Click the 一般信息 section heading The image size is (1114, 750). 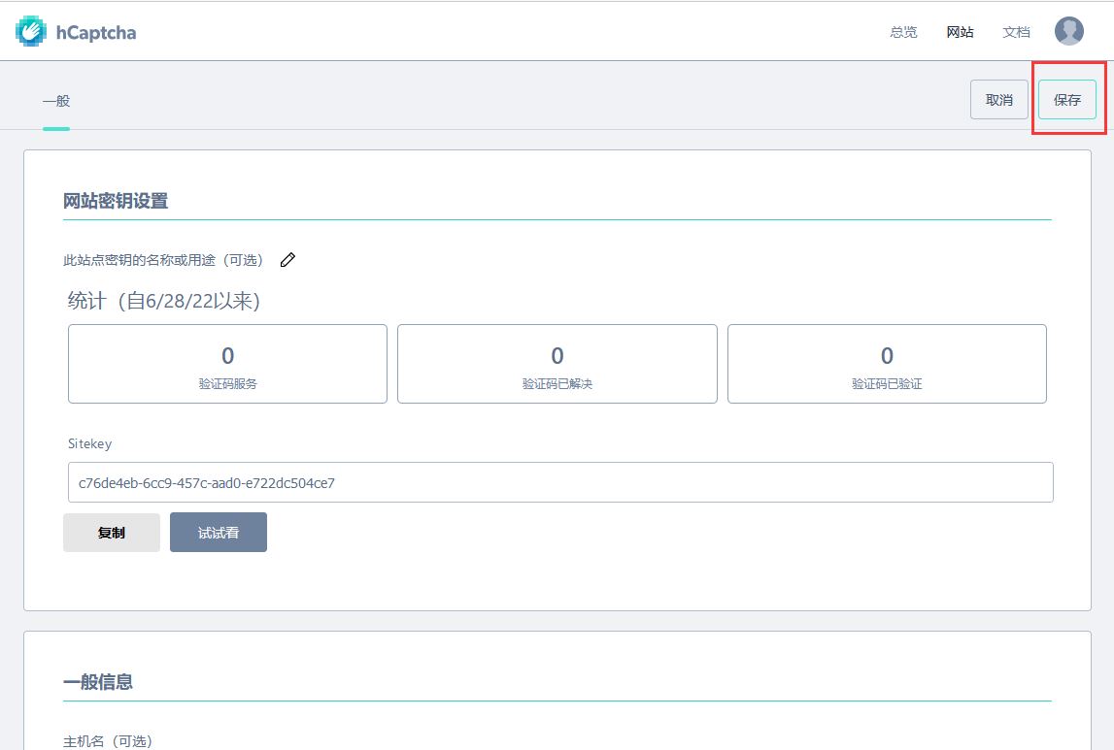pyautogui.click(x=98, y=682)
